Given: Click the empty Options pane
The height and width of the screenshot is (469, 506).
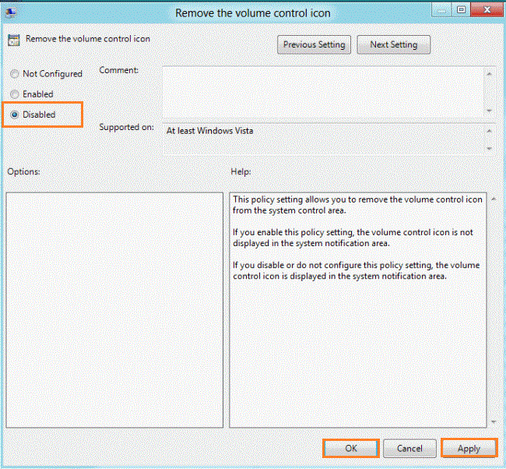Looking at the screenshot, I should (114, 310).
